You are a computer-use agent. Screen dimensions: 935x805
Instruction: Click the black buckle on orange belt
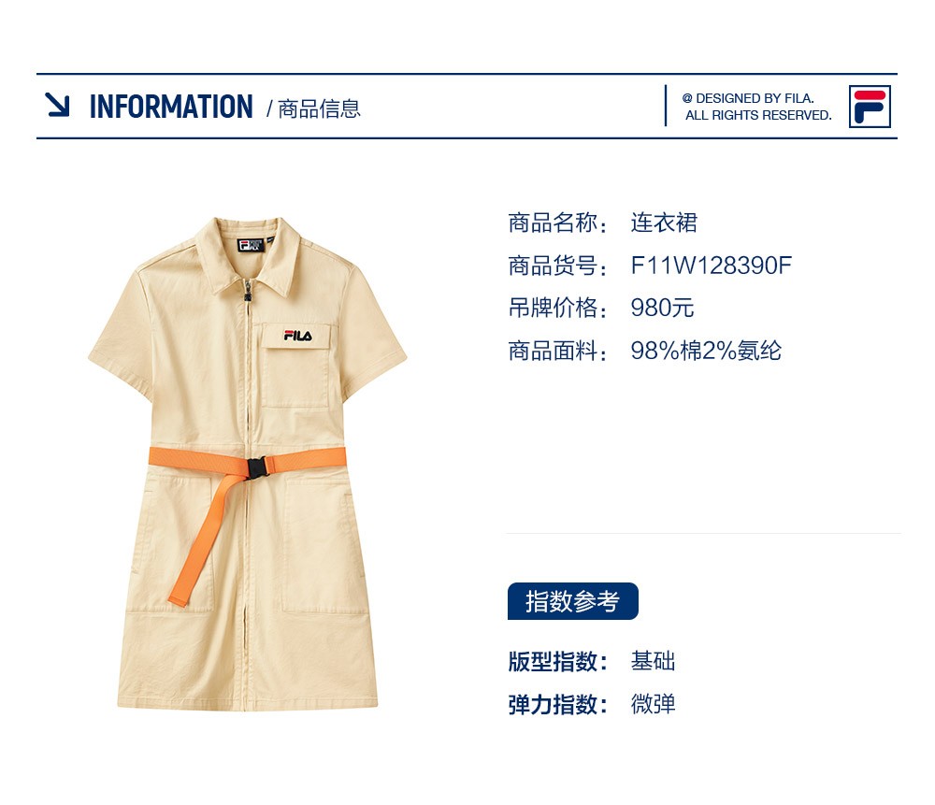(257, 468)
